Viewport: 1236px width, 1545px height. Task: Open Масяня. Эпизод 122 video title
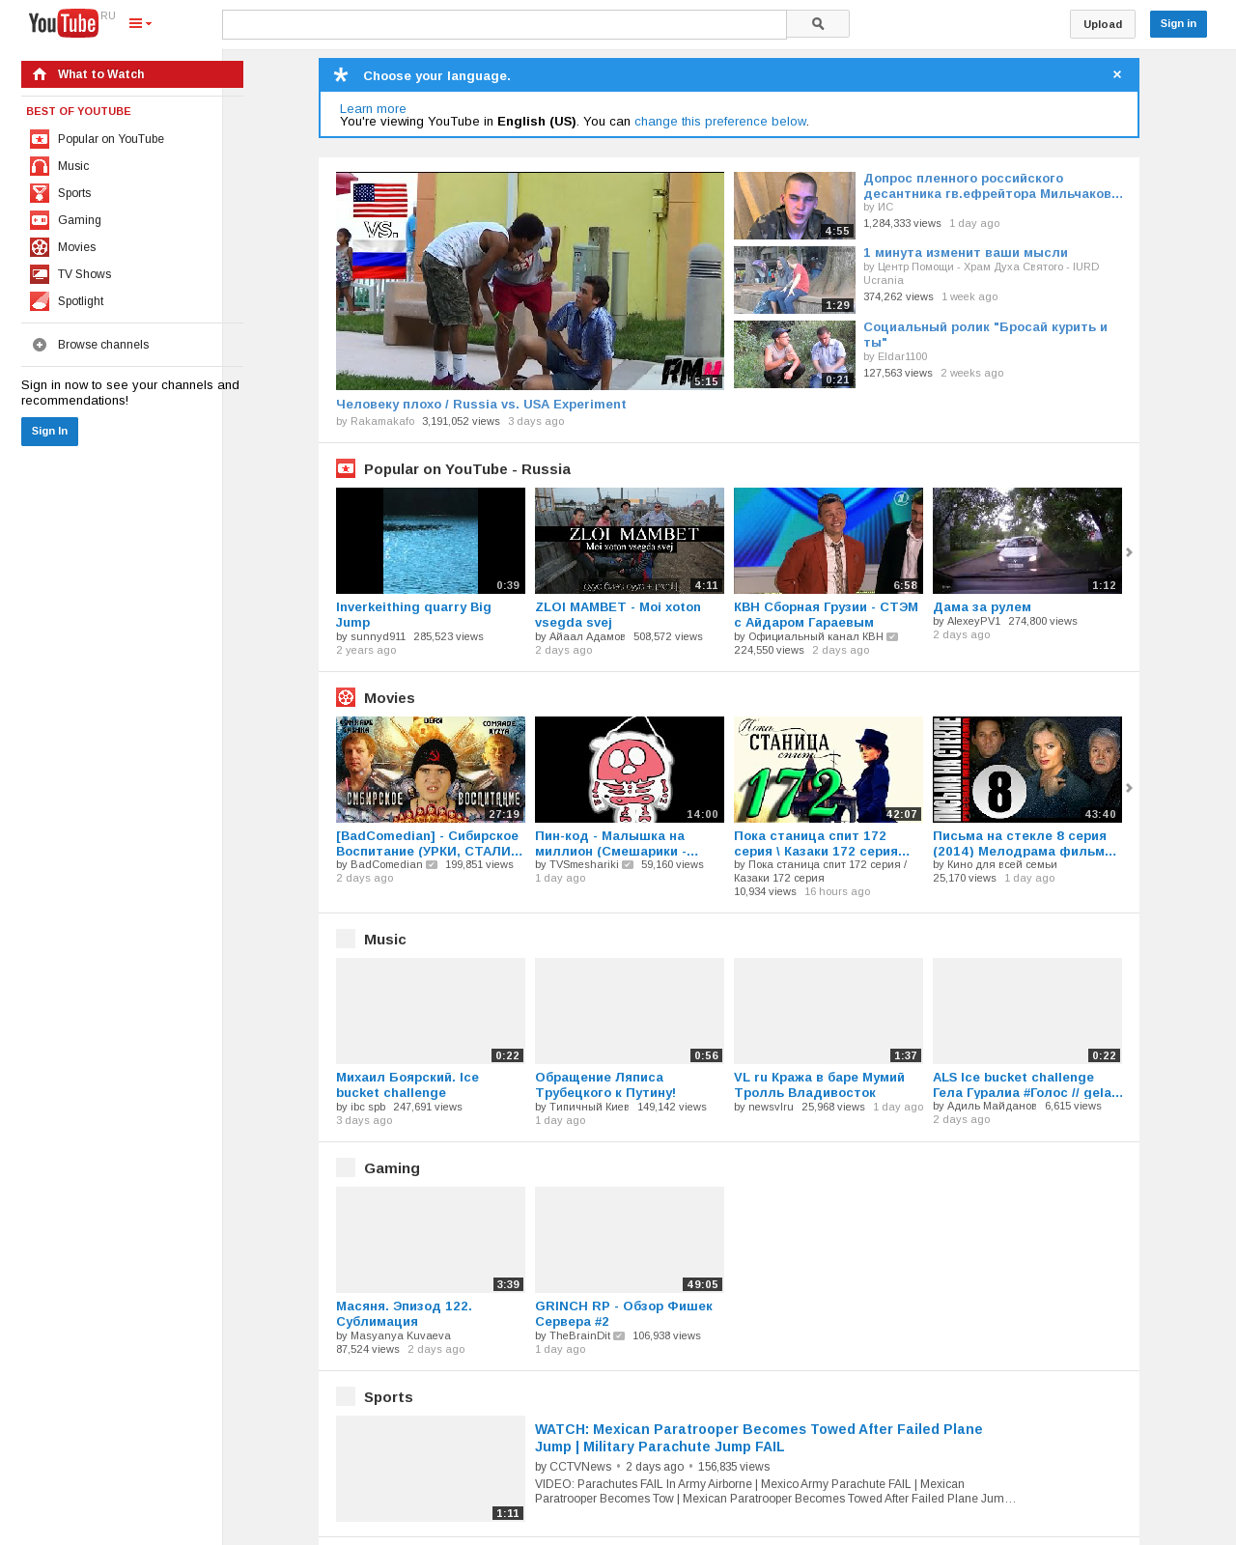coord(405,1314)
